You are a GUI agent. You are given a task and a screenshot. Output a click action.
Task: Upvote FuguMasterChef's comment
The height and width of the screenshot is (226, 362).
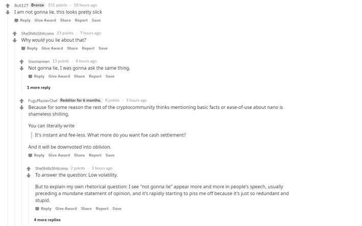tap(21, 101)
